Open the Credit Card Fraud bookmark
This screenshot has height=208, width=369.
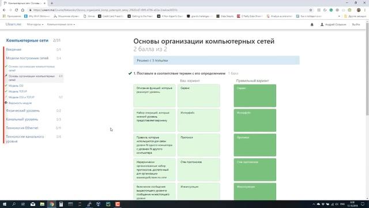pos(111,16)
